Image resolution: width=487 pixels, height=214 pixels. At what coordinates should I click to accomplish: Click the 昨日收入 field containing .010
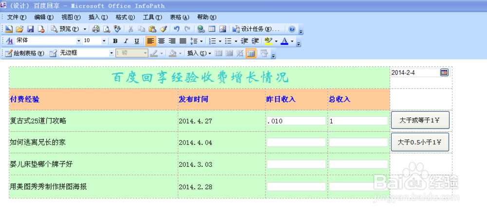click(296, 121)
